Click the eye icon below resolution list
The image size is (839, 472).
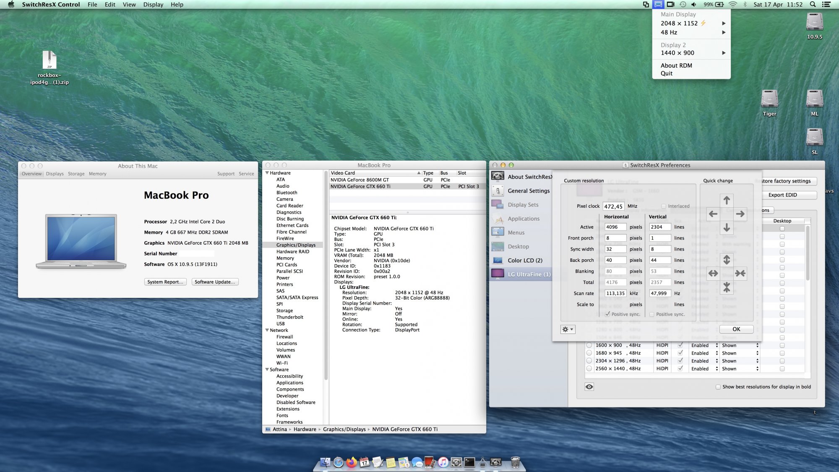point(589,387)
